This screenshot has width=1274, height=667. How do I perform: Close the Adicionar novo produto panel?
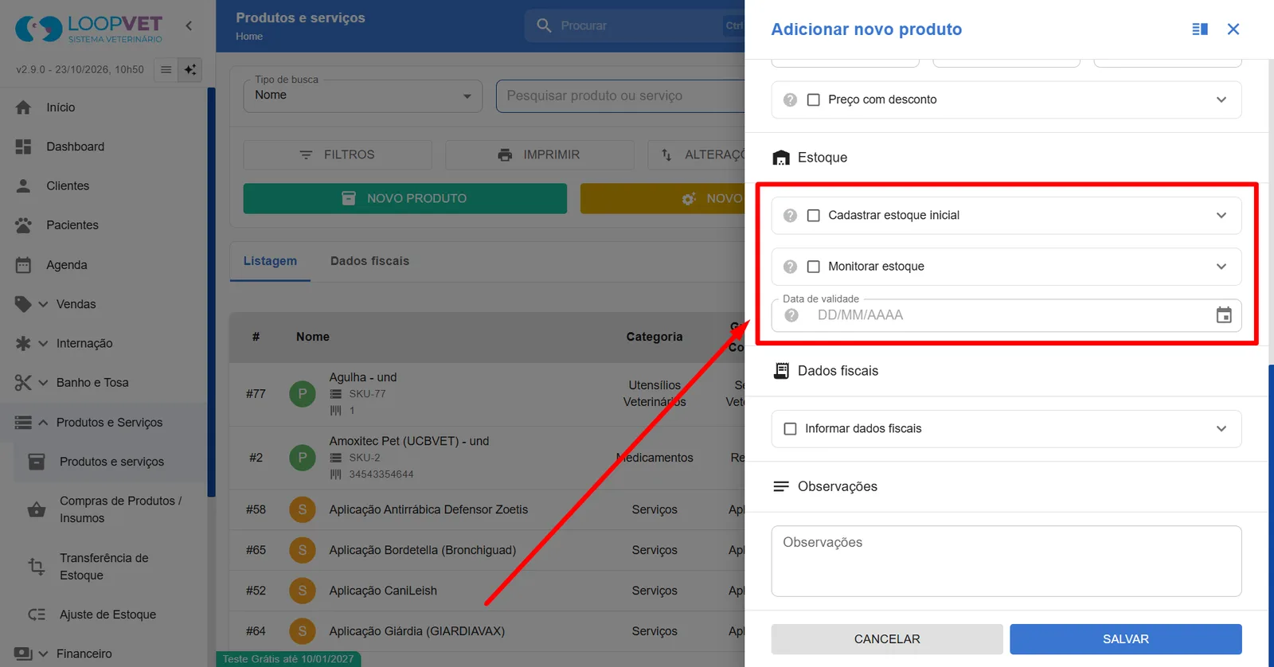1233,29
